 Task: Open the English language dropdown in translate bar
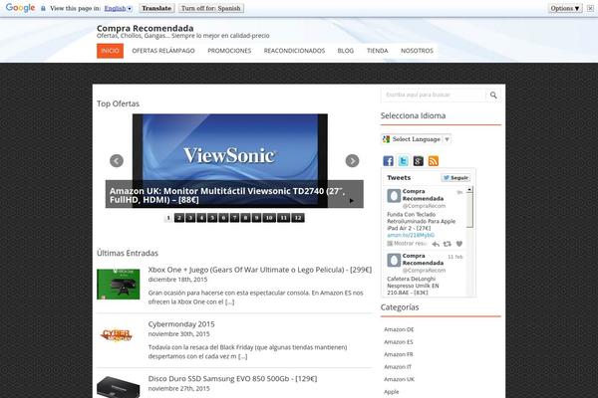coord(119,8)
